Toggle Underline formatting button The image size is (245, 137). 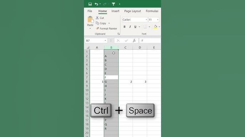(135, 27)
